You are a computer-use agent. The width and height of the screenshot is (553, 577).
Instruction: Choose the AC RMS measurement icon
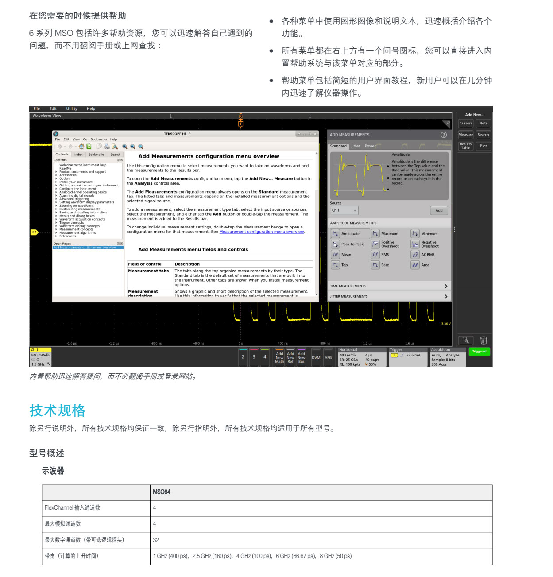click(x=415, y=255)
